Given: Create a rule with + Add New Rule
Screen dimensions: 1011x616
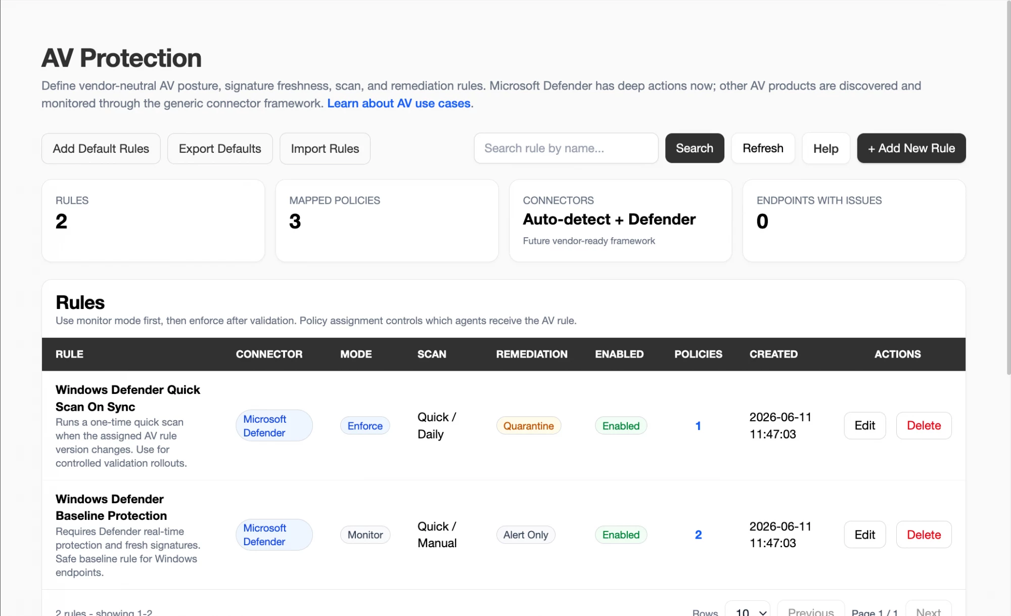Looking at the screenshot, I should point(911,148).
